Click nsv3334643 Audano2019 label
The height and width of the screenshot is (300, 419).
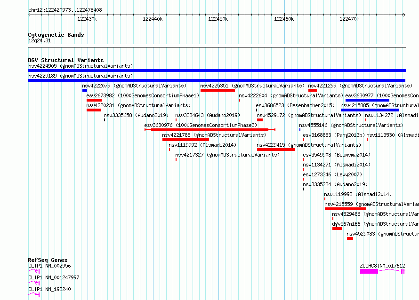(208, 115)
